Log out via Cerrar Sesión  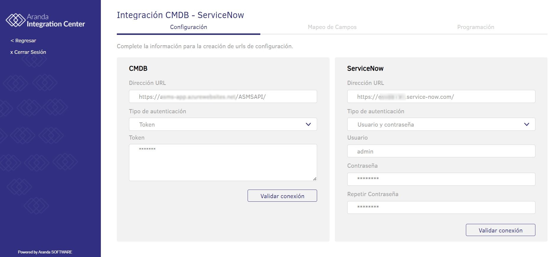pyautogui.click(x=28, y=52)
